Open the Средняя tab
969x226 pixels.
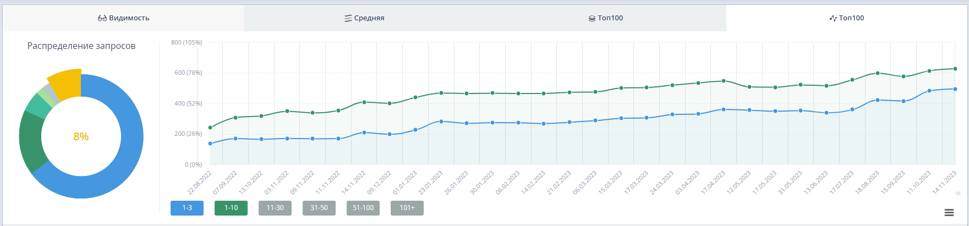point(364,18)
